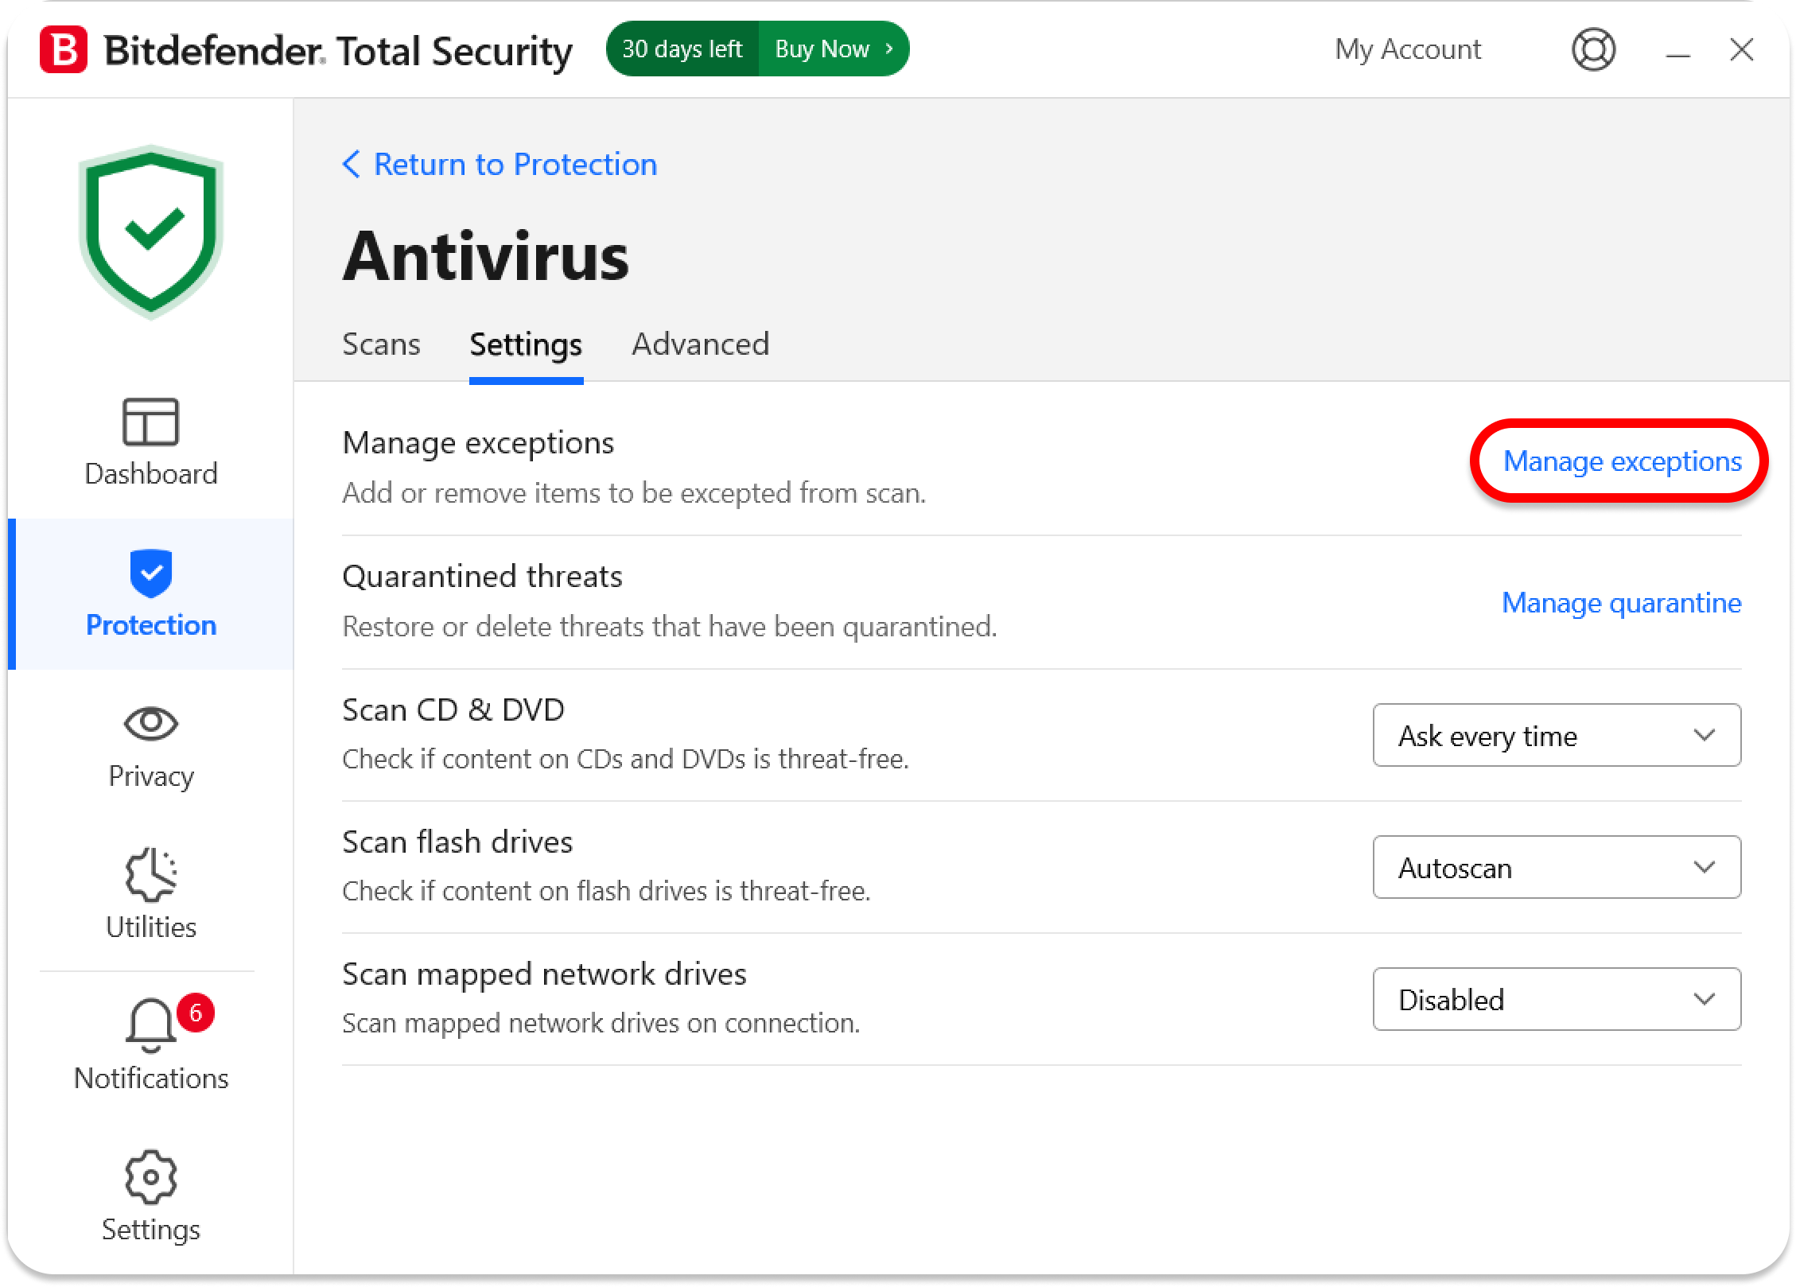This screenshot has width=1796, height=1287.
Task: Click the red notification count badge
Action: [195, 1013]
